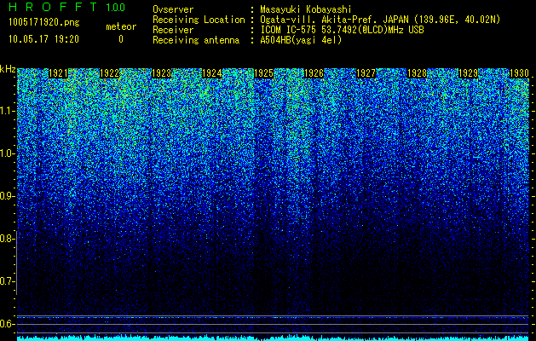
Task: Click the Receiving Location label
Action: click(199, 20)
